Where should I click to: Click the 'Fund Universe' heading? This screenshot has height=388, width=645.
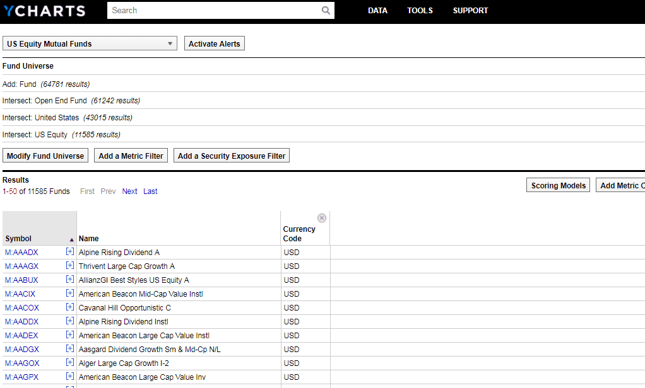coord(28,66)
